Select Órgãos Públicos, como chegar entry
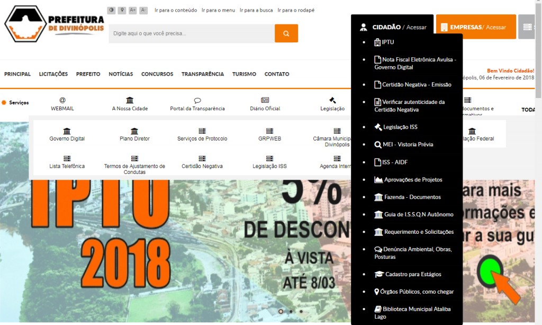The width and height of the screenshot is (542, 325). pyautogui.click(x=414, y=292)
